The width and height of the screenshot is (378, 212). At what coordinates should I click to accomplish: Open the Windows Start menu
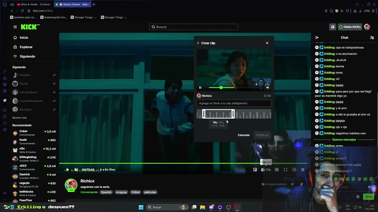point(141,207)
